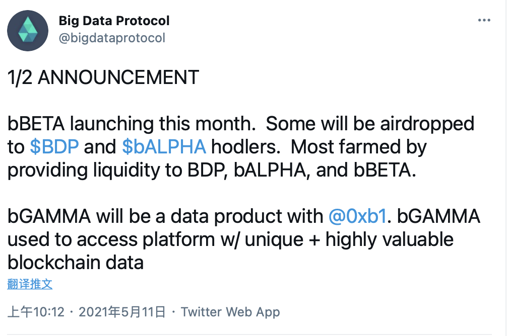The width and height of the screenshot is (507, 336).
Task: Visit the @bigdataprotocol handle
Action: (x=112, y=38)
